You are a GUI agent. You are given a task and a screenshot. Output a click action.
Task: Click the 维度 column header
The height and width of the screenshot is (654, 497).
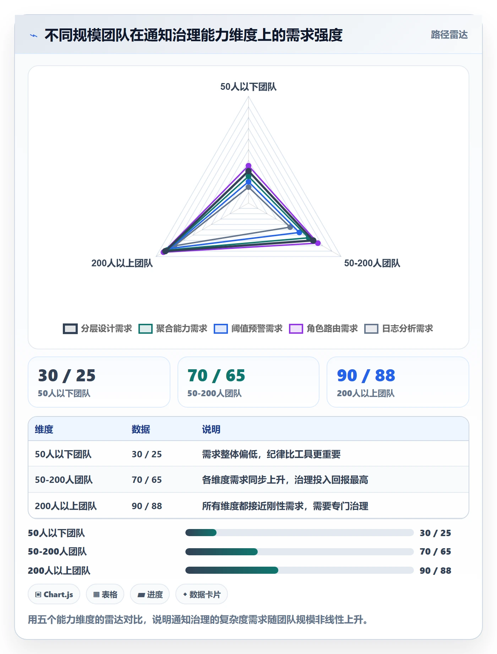coord(44,429)
